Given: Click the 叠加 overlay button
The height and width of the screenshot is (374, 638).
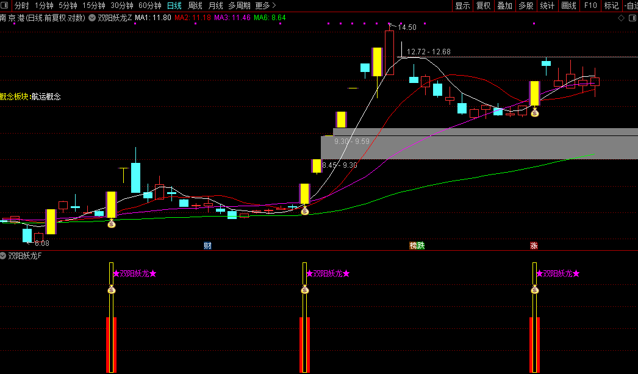Looking at the screenshot, I should (504, 5).
